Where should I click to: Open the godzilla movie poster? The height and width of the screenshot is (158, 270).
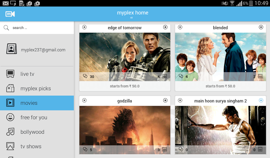pyautogui.click(x=125, y=130)
